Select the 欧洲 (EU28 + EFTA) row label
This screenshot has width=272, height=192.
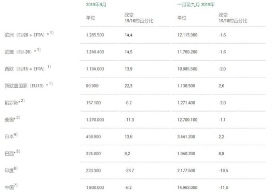tap(24, 35)
